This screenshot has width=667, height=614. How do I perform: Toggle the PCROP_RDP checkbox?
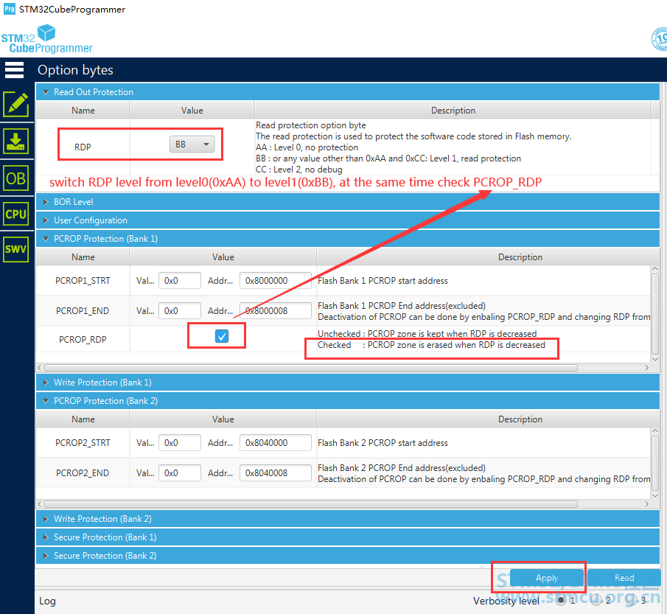[x=222, y=336]
